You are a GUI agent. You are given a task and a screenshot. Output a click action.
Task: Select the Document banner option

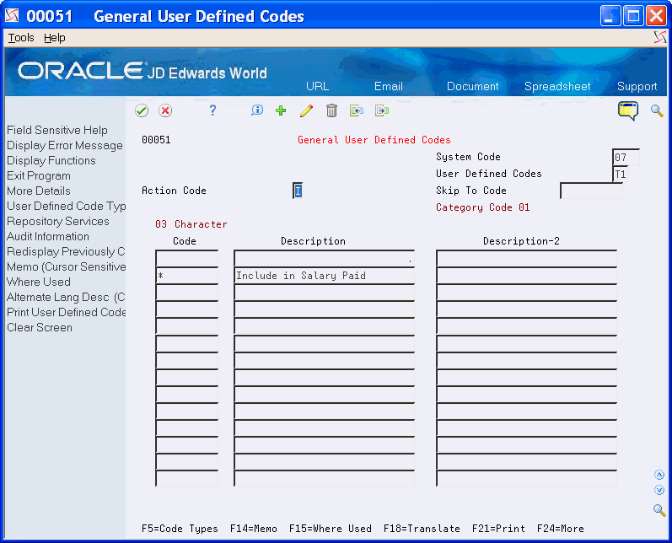pos(473,86)
